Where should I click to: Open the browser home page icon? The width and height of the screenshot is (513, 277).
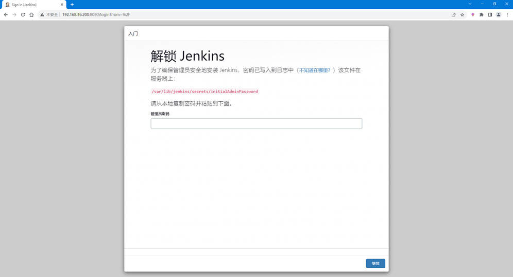pyautogui.click(x=31, y=15)
